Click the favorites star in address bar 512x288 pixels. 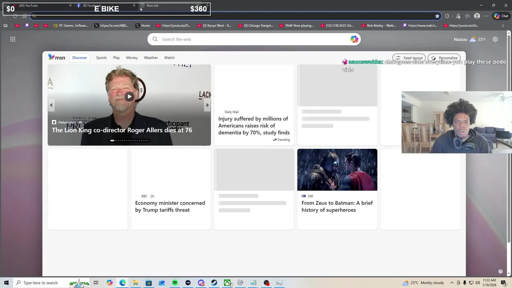(x=437, y=16)
